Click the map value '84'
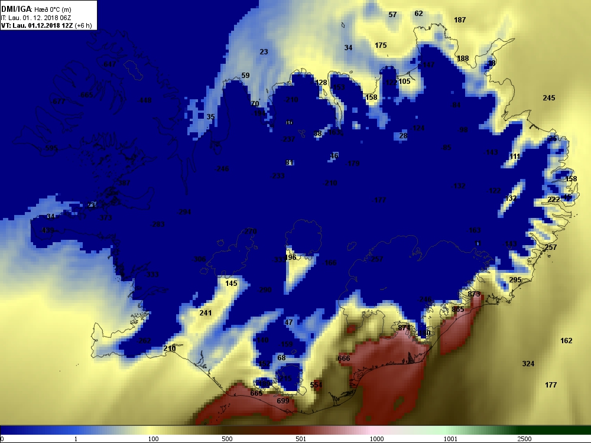This screenshot has height=443, width=591. 456,105
